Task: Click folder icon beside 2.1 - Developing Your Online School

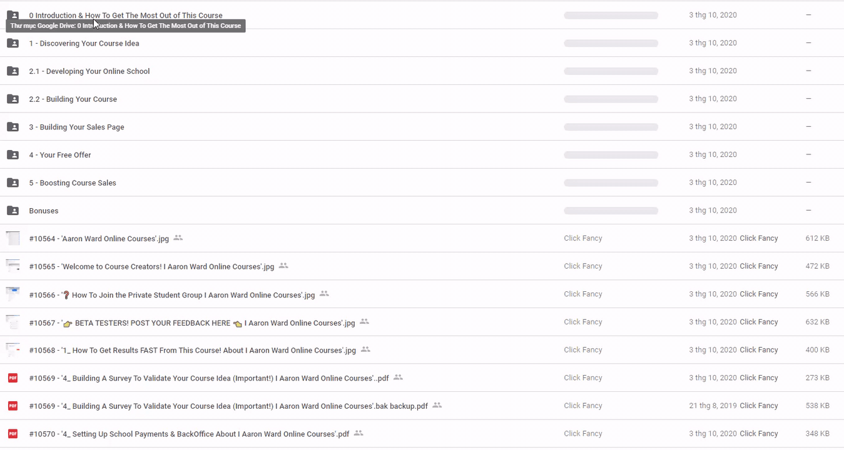Action: click(x=13, y=71)
